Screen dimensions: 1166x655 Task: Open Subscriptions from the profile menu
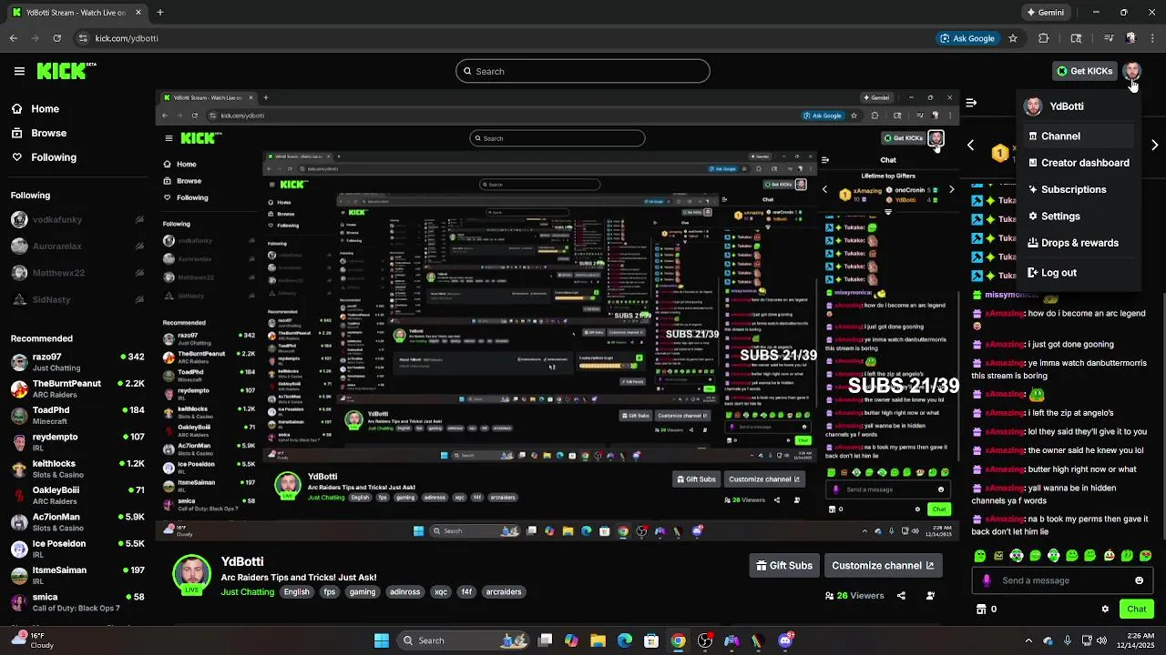1079,189
